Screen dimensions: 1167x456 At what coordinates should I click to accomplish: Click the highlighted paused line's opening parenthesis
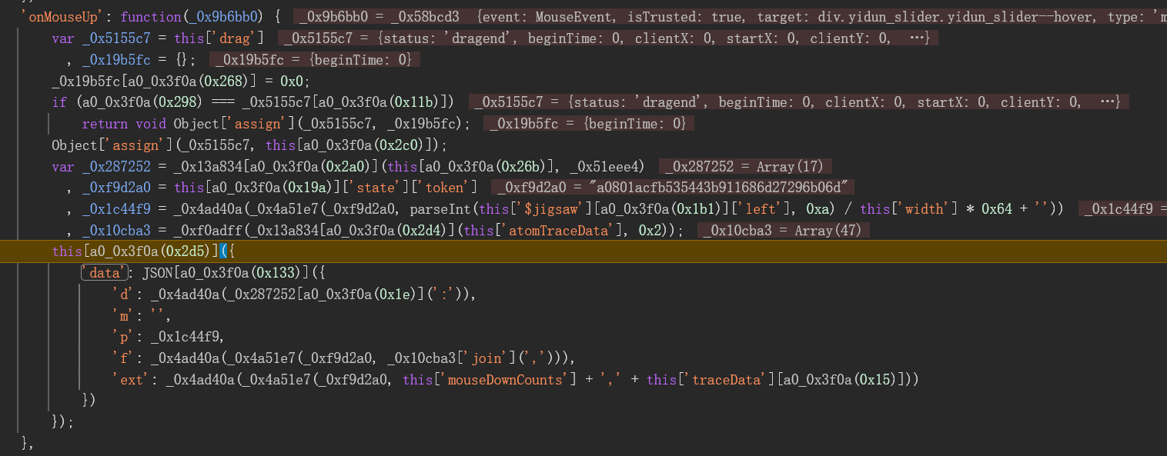pyautogui.click(x=223, y=251)
